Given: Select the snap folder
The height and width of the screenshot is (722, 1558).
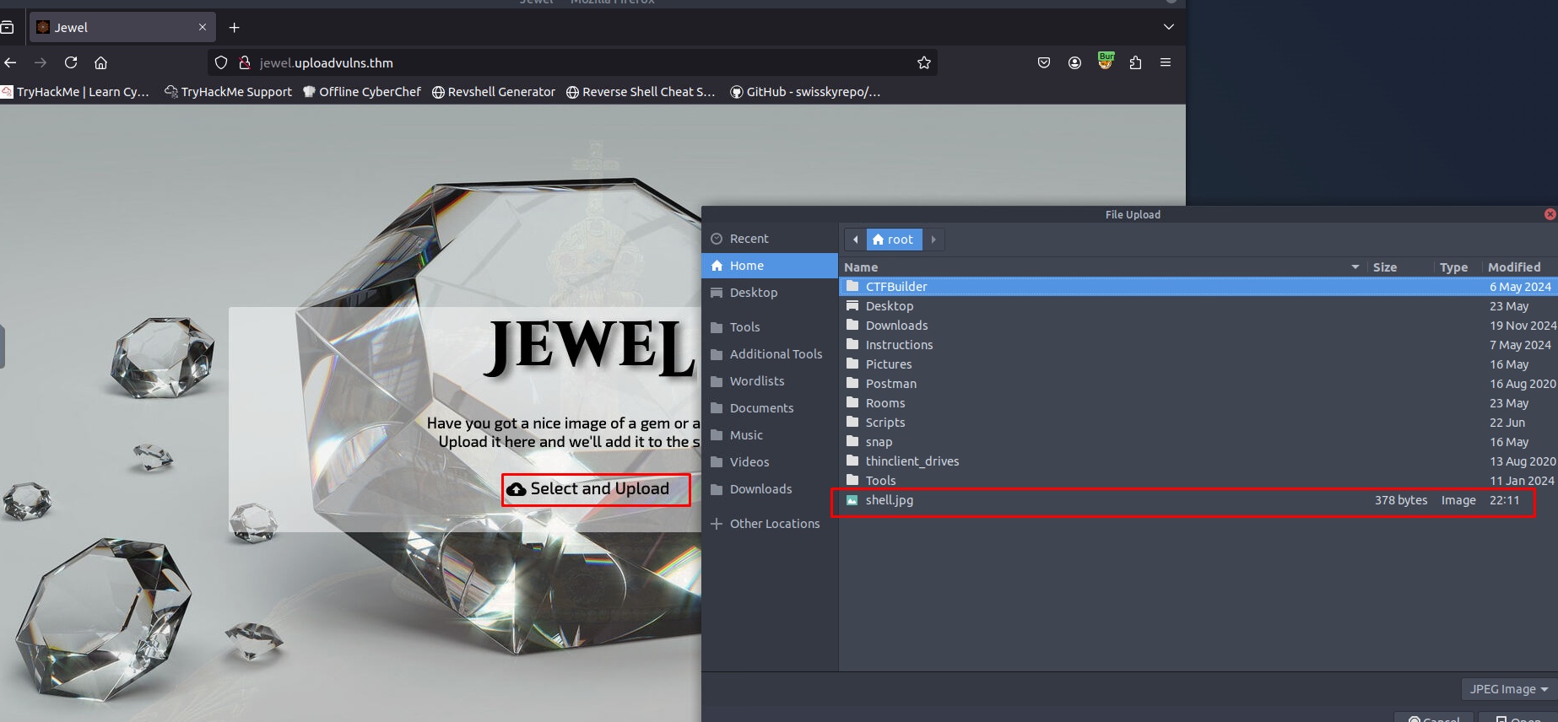Looking at the screenshot, I should (x=1198, y=442).
